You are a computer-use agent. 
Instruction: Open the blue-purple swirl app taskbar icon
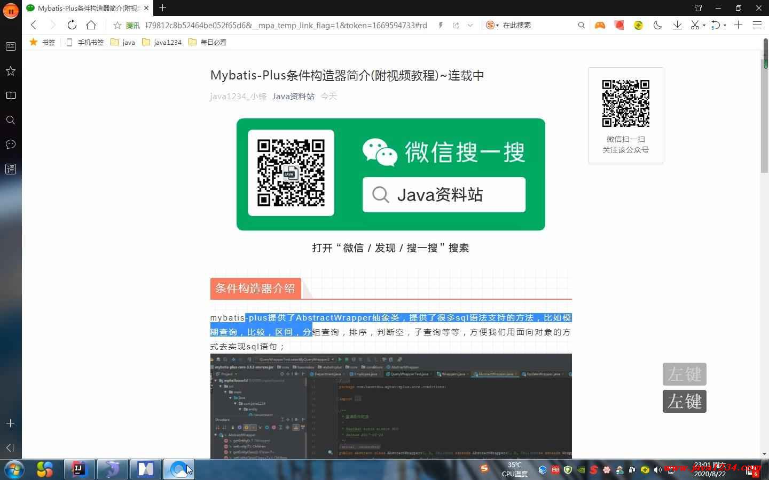pyautogui.click(x=112, y=469)
